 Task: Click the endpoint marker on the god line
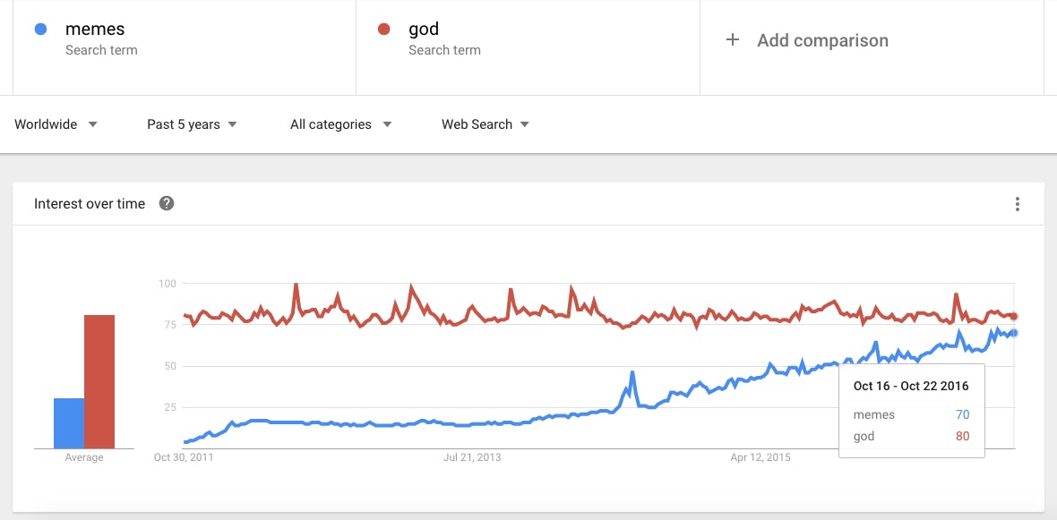1013,315
